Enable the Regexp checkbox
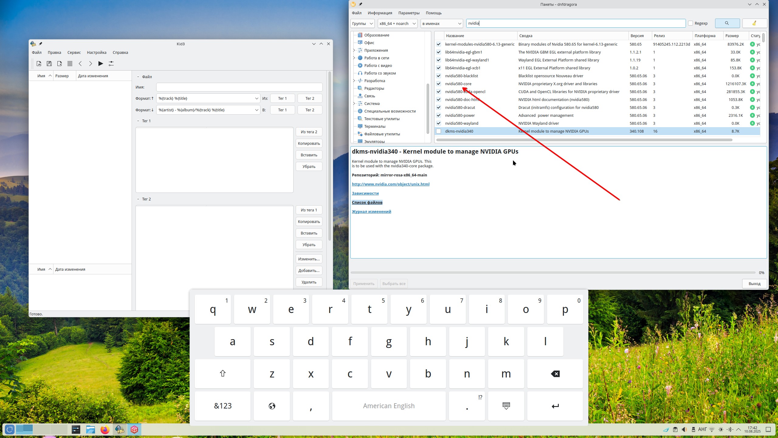The width and height of the screenshot is (778, 438). tap(690, 23)
